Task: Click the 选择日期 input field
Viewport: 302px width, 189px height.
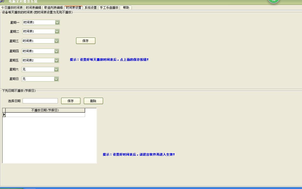Action: 40,101
